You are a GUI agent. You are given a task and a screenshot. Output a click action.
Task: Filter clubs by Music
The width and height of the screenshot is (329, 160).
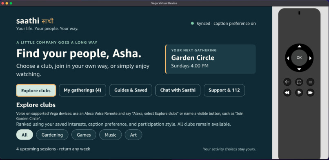(110, 135)
